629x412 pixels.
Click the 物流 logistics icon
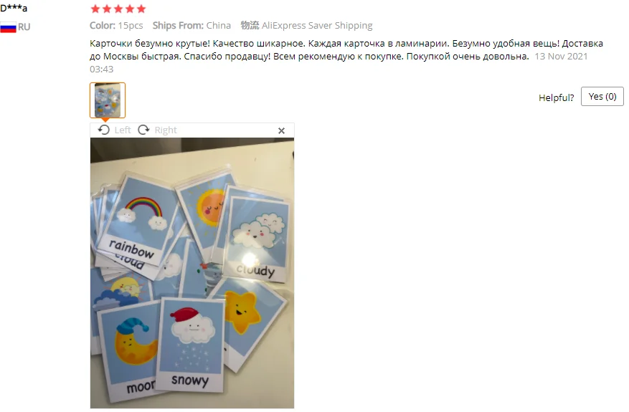coord(250,25)
